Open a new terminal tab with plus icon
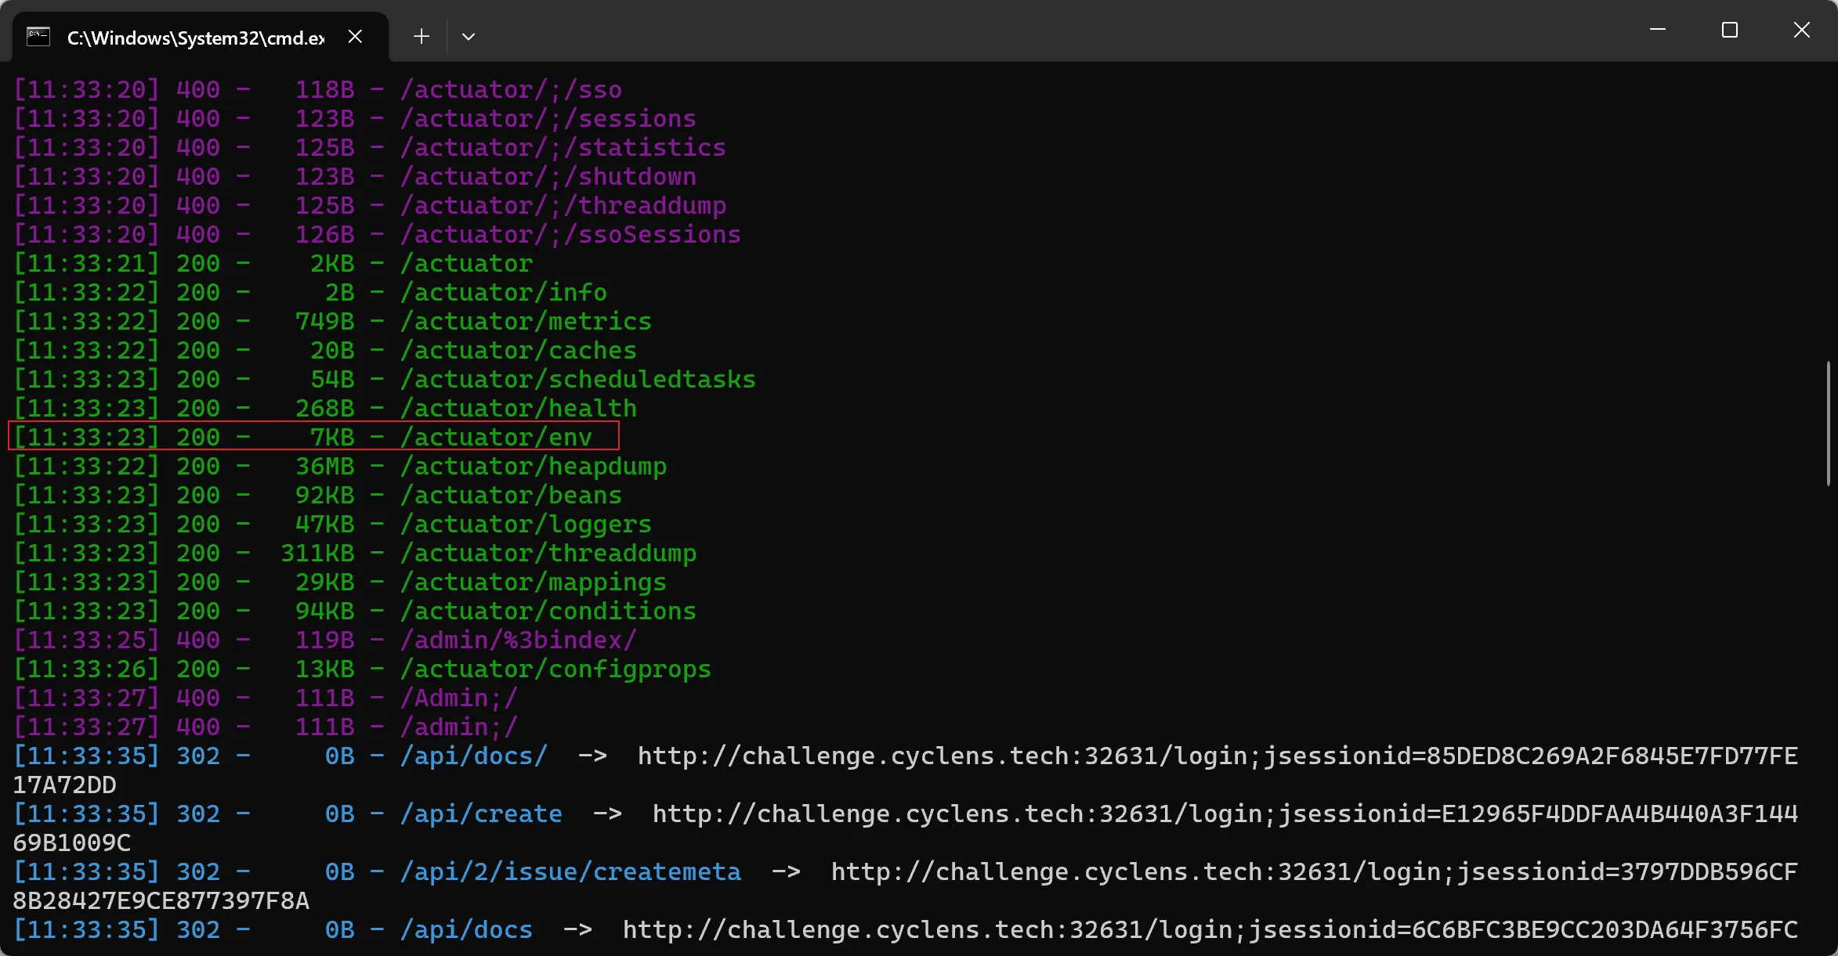Screen dimensions: 1838x956 422,37
